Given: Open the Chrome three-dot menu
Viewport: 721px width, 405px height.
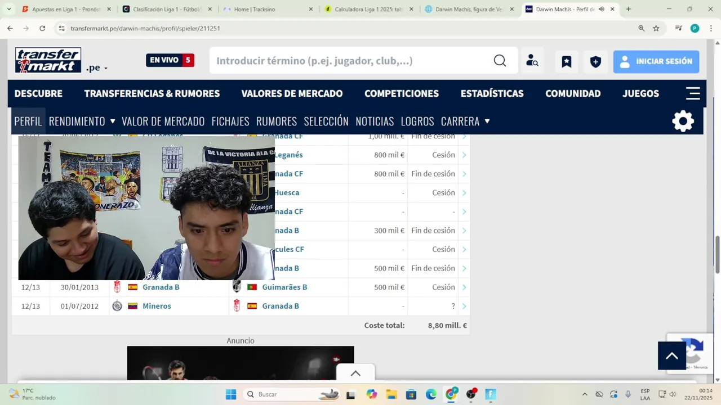Looking at the screenshot, I should tap(711, 28).
